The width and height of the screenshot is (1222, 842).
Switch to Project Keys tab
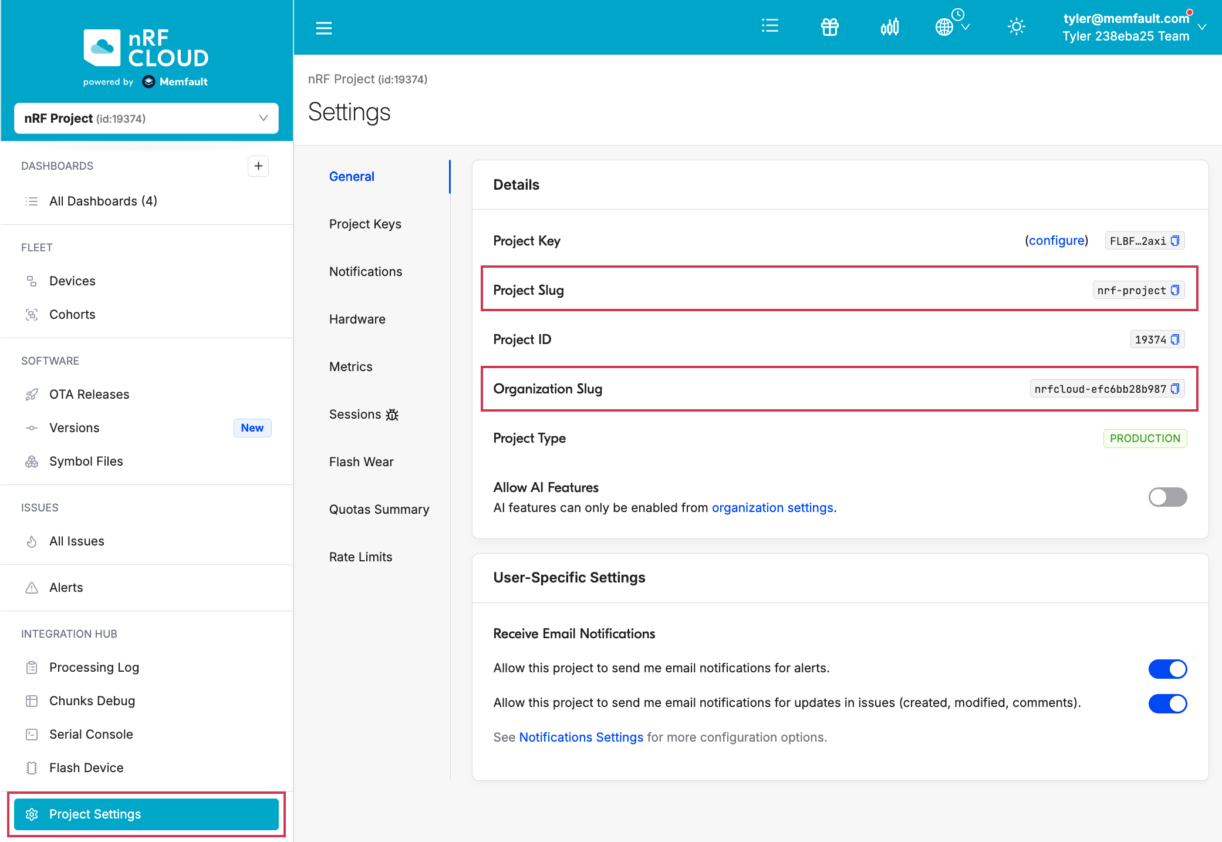[365, 224]
